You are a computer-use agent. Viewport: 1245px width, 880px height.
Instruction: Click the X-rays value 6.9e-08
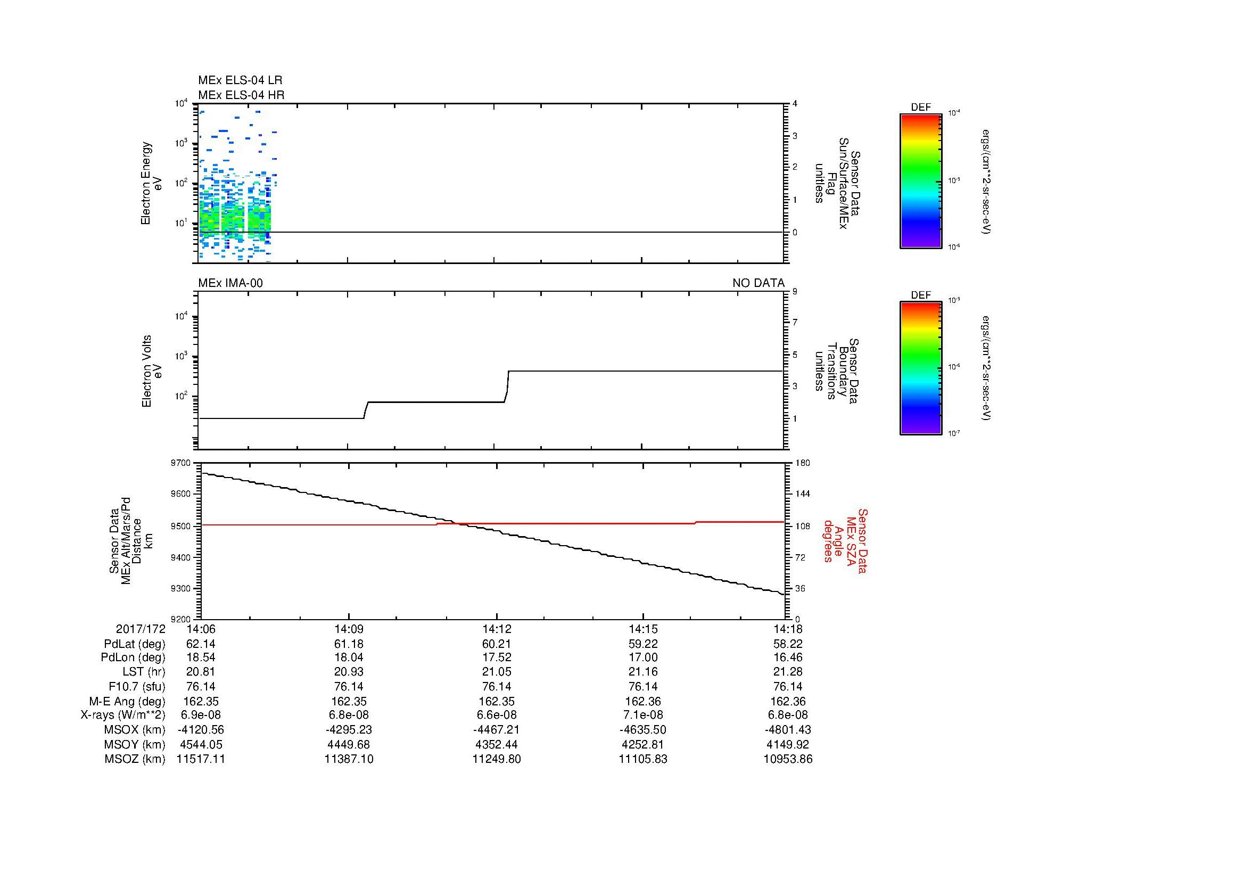[201, 715]
